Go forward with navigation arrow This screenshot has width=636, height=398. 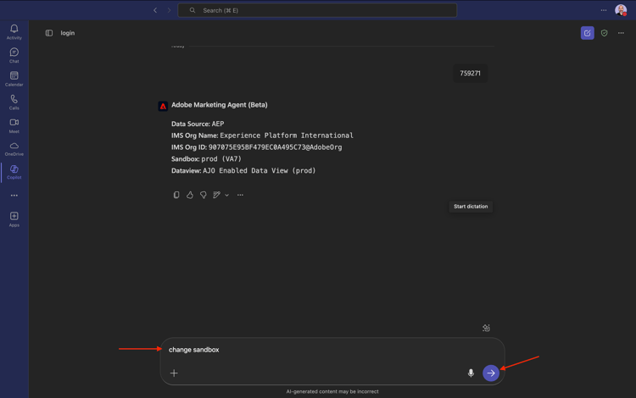pyautogui.click(x=169, y=10)
